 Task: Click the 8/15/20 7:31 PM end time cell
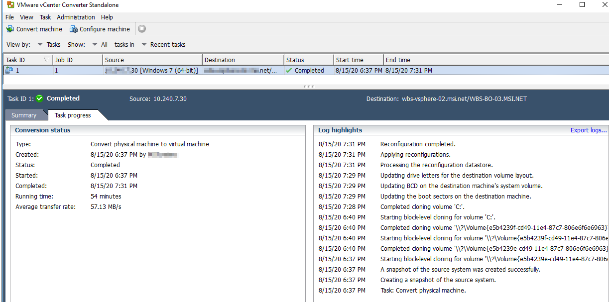click(409, 71)
